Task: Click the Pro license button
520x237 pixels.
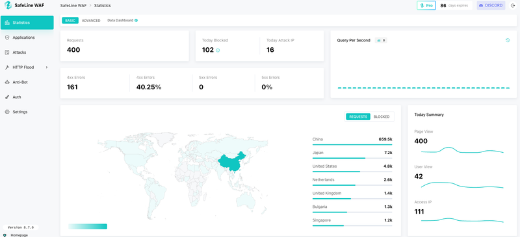Action: pos(426,6)
